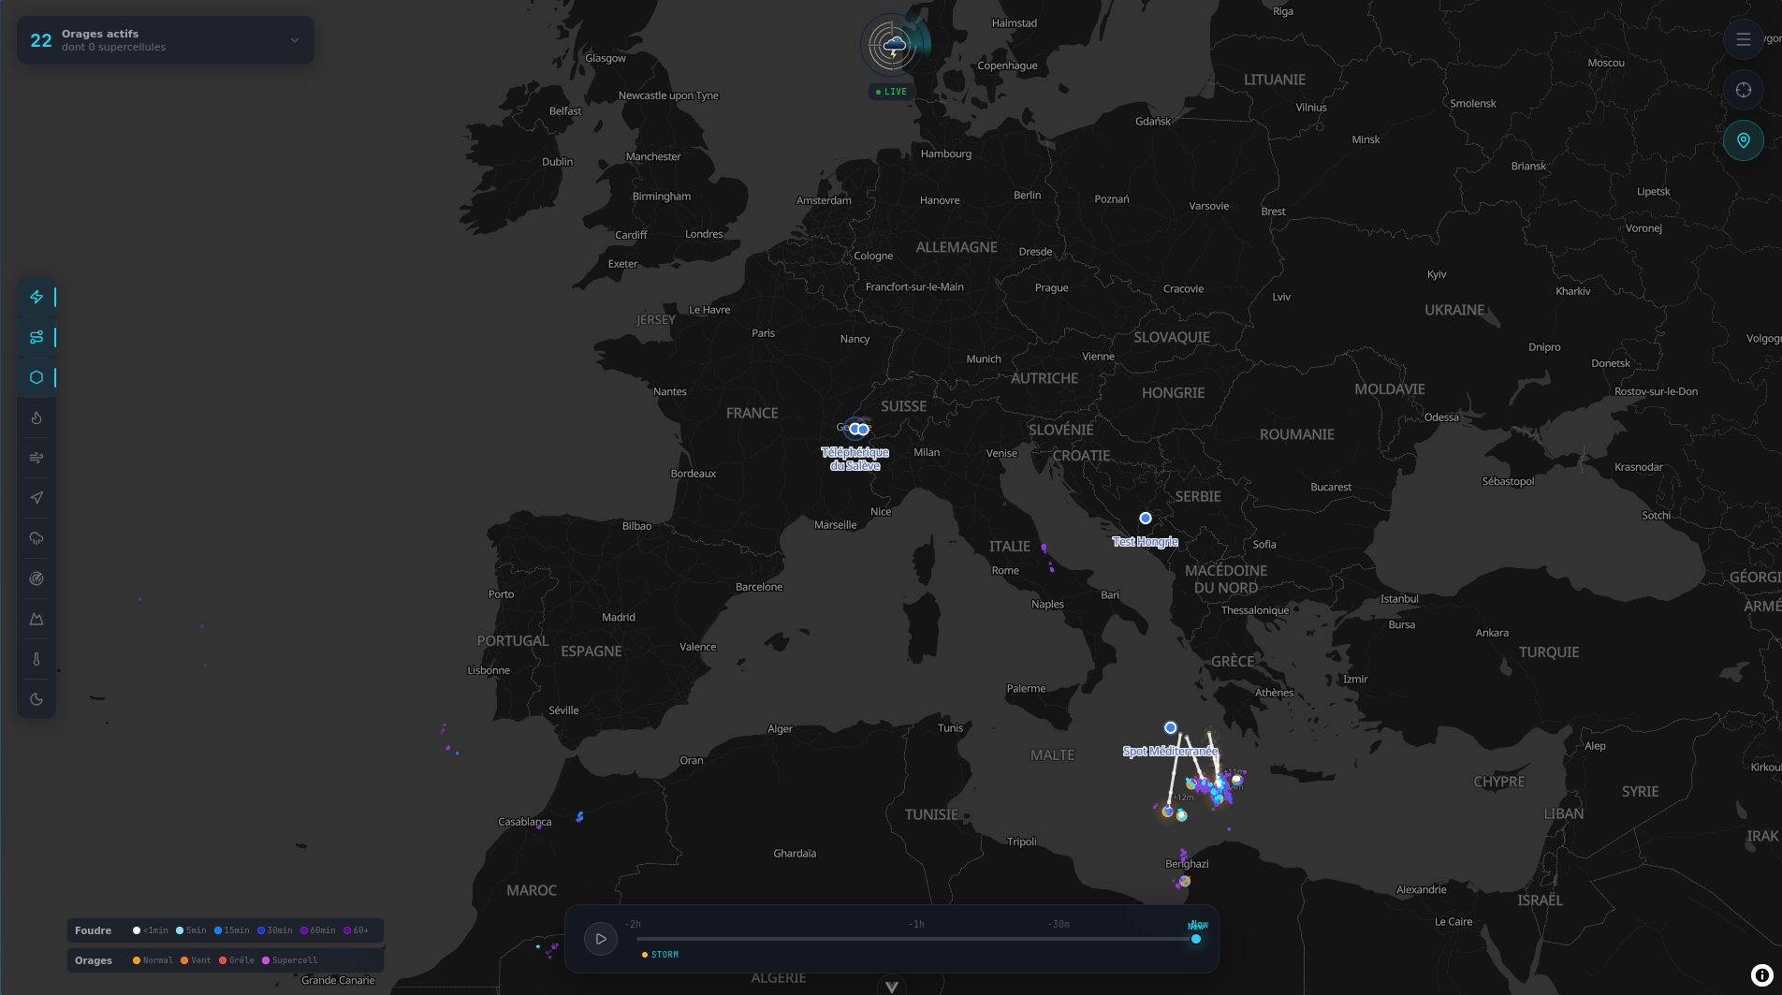1782x995 pixels.
Task: Click the Spot Méditerranée storm label
Action: tap(1170, 751)
